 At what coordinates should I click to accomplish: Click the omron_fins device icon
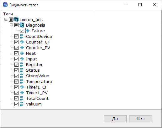16,19
